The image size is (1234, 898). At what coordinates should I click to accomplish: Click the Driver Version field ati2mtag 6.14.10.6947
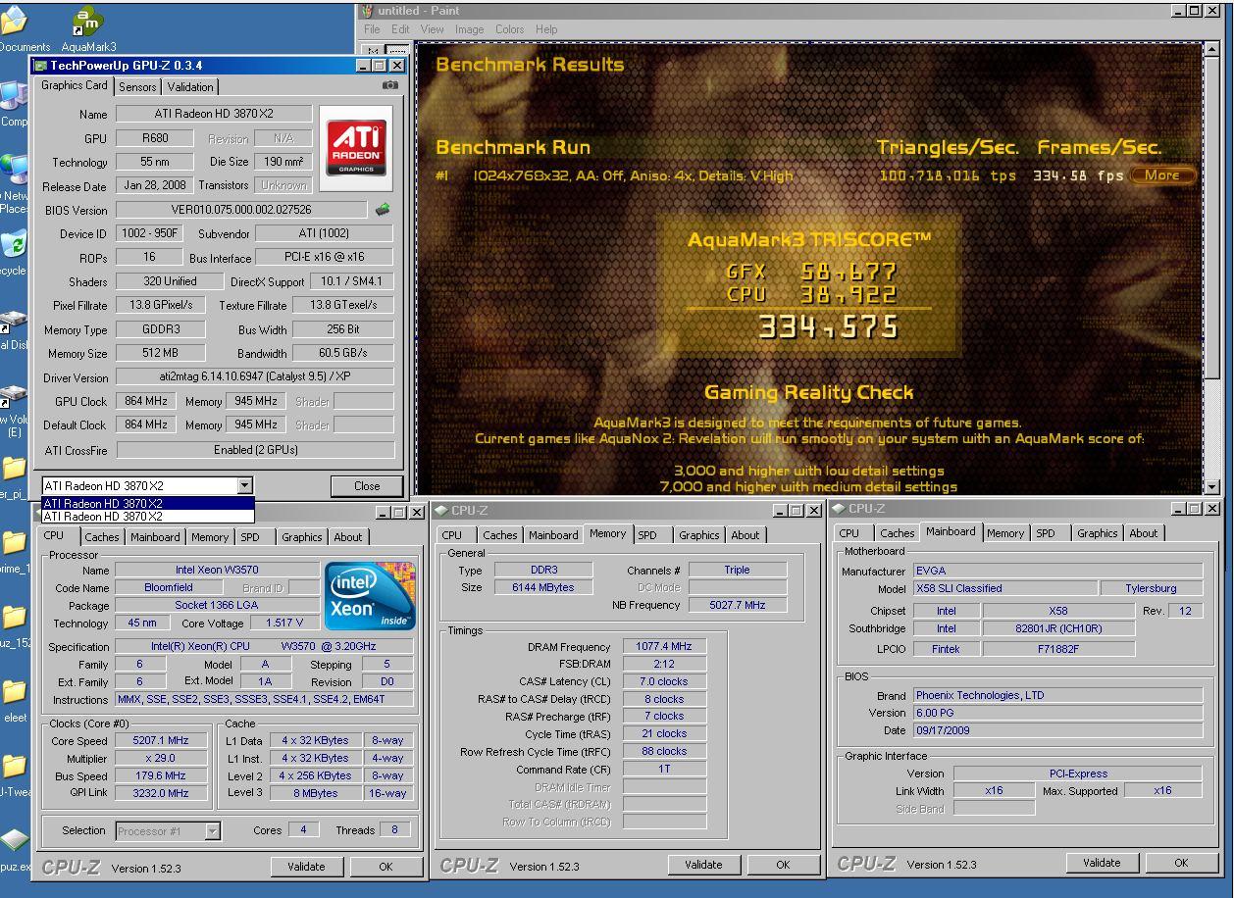tap(254, 377)
